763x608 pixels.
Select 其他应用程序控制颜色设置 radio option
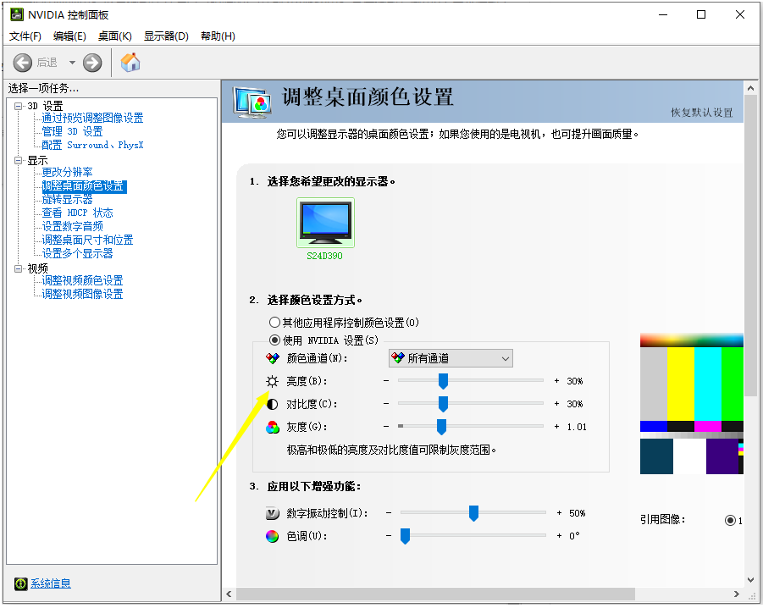click(x=274, y=323)
